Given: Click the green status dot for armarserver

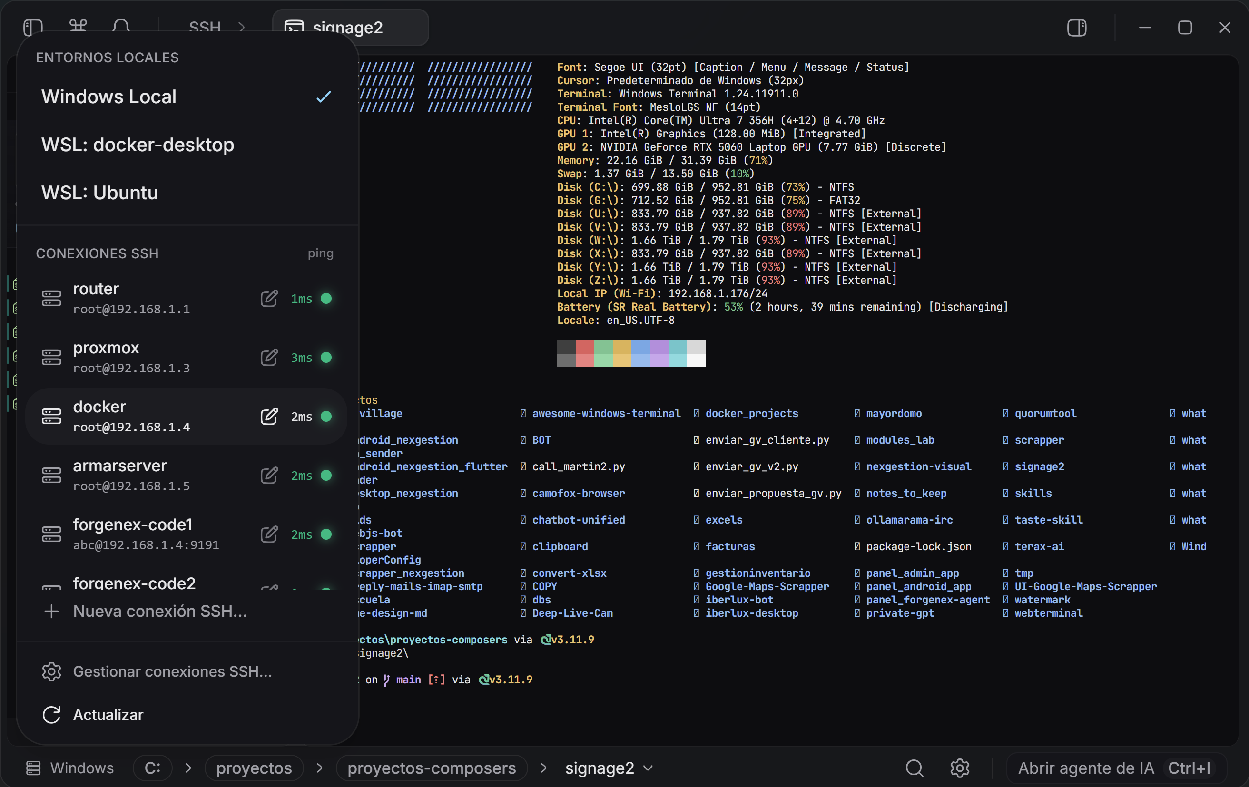Looking at the screenshot, I should (326, 475).
